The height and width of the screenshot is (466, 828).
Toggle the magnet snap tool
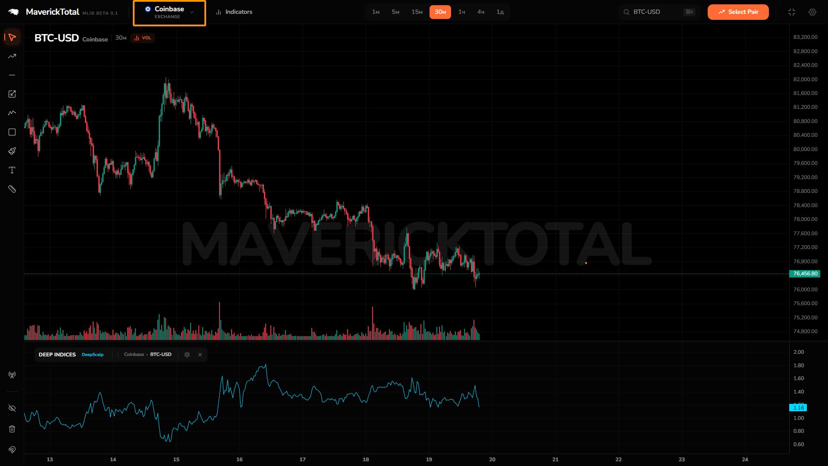pos(12,450)
